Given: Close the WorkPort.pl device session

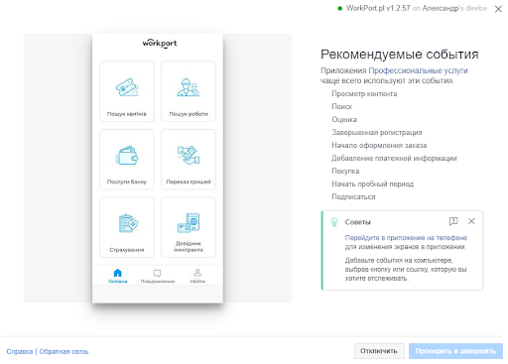Looking at the screenshot, I should click(498, 9).
